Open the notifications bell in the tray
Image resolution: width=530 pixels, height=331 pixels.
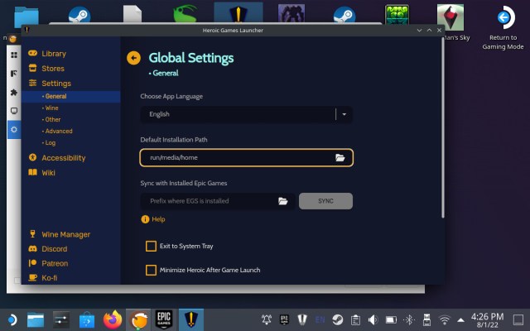(x=267, y=319)
